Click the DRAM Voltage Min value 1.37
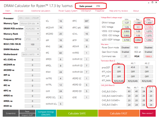Viewport: 159px width, 120px height. pos(127,23)
